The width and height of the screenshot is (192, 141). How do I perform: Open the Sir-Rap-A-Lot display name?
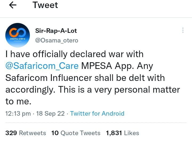coord(56,31)
